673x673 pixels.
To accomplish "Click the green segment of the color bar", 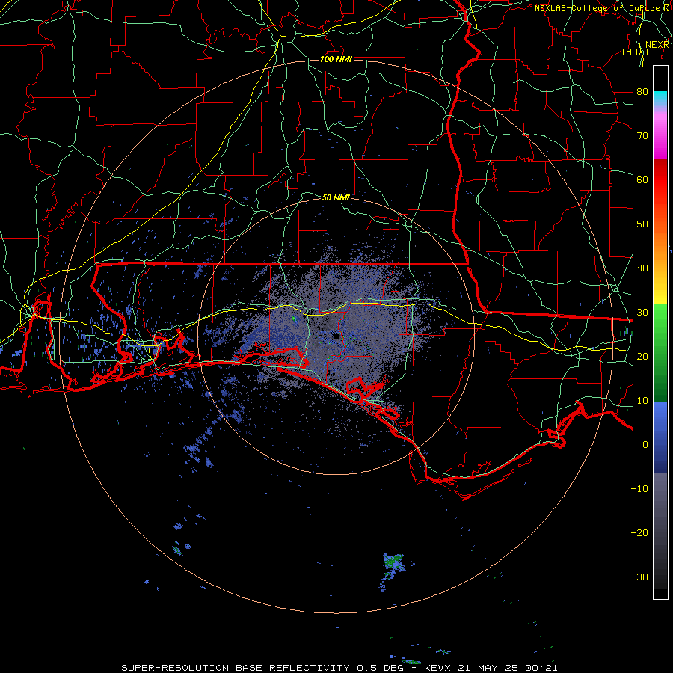I will coord(660,353).
